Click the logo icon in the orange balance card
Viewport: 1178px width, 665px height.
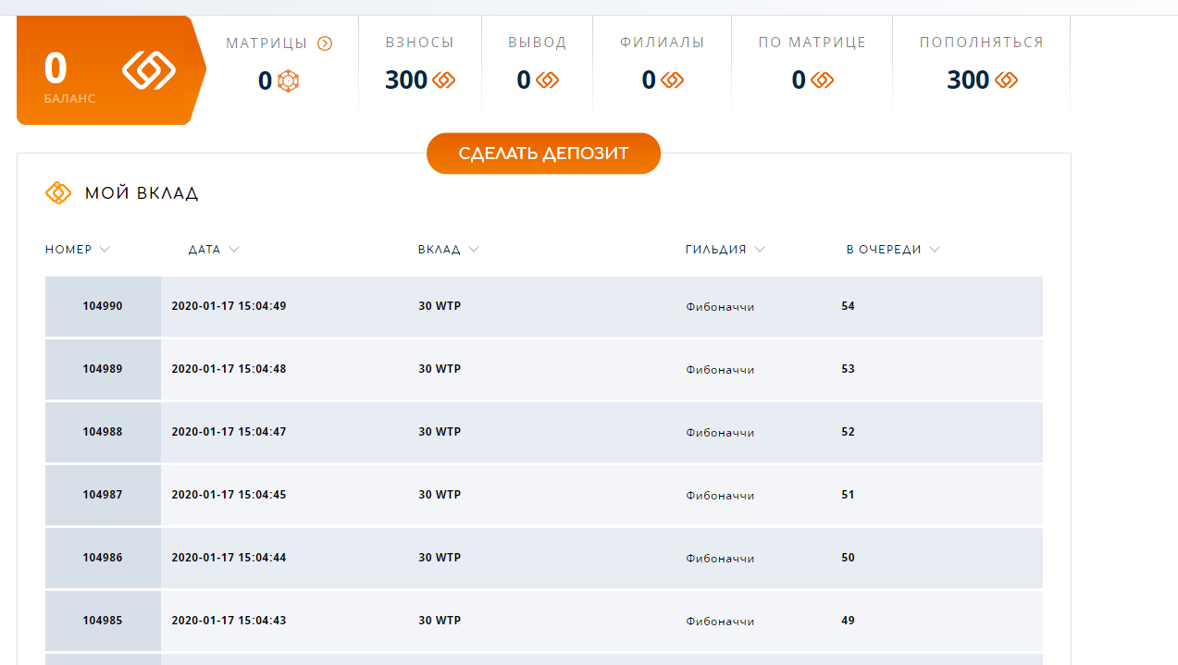(149, 69)
